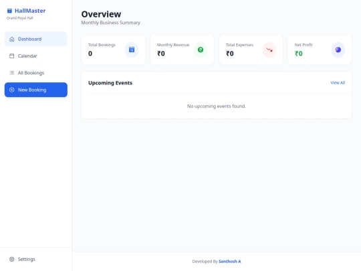361x271 pixels.
Task: Go to All Bookings in sidebar
Action: tap(36, 73)
